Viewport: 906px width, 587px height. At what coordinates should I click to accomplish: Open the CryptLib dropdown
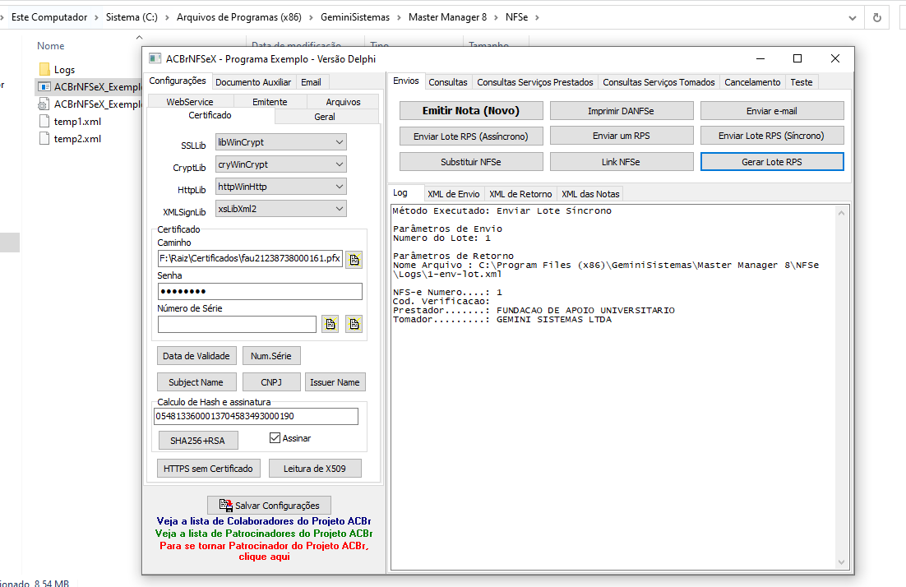(x=340, y=164)
